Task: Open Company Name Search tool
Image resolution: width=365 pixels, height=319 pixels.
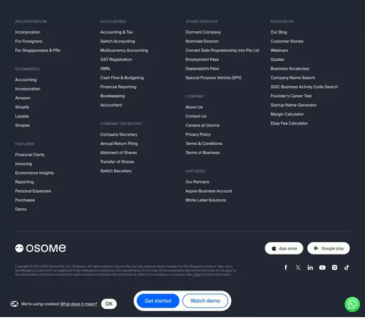Action: 293,78
